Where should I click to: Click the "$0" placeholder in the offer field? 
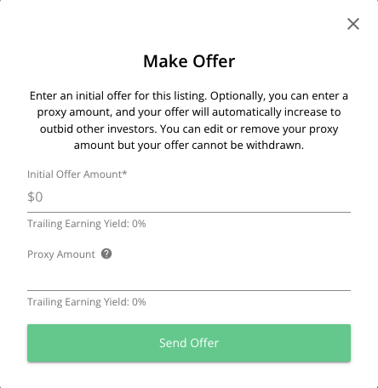[35, 197]
